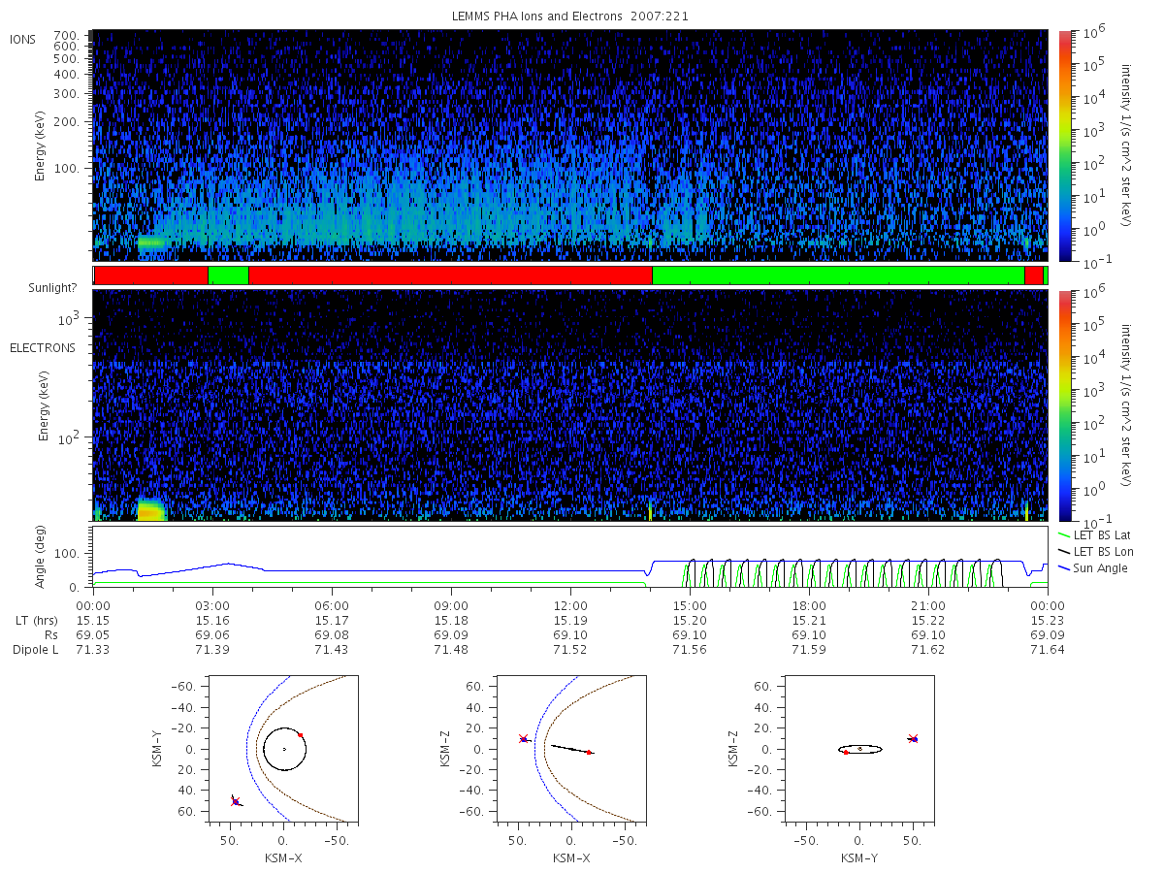Click the ions intensity color bar
1164x873 pixels.
click(x=1064, y=145)
